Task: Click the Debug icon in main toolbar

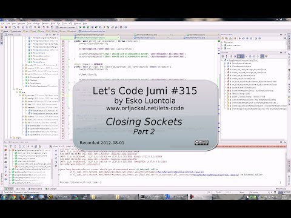Action: [x=84, y=27]
